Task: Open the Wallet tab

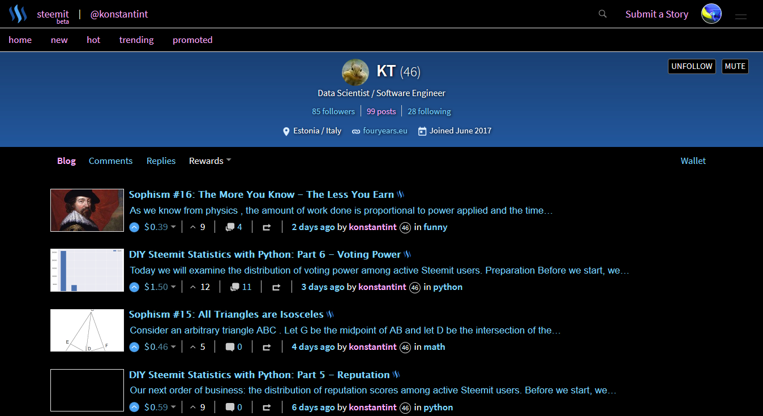Action: pos(693,161)
